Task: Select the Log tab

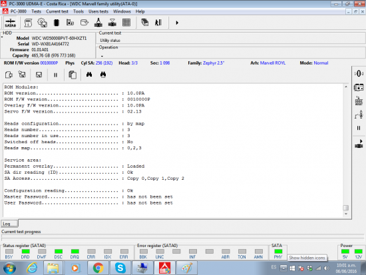Action: click(9, 224)
